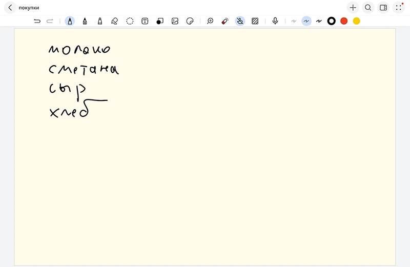Open the Sticker tool
Viewport: 410px width, 267px height.
(190, 21)
